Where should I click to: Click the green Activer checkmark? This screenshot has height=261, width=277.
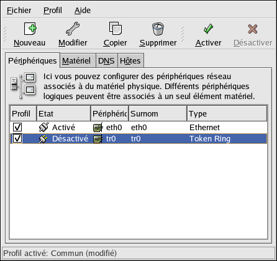208,29
